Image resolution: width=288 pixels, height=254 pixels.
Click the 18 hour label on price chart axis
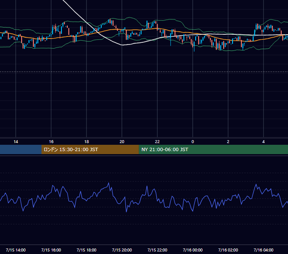tap(86, 142)
